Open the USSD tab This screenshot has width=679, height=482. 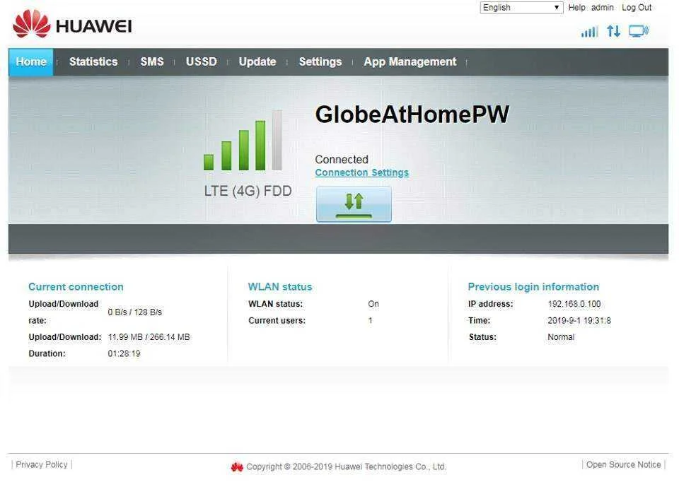point(202,62)
